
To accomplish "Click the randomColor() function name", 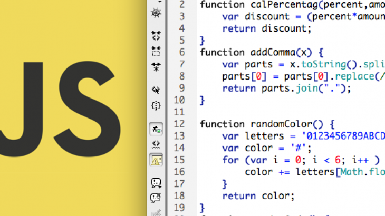I will point(287,124).
